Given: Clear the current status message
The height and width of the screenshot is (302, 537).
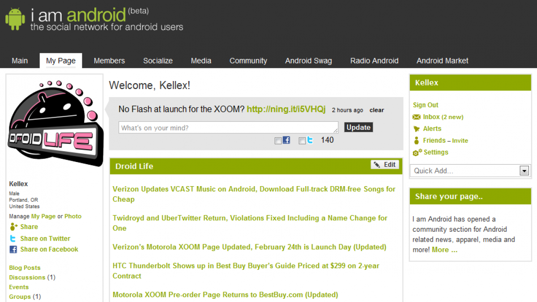Looking at the screenshot, I should pos(376,110).
